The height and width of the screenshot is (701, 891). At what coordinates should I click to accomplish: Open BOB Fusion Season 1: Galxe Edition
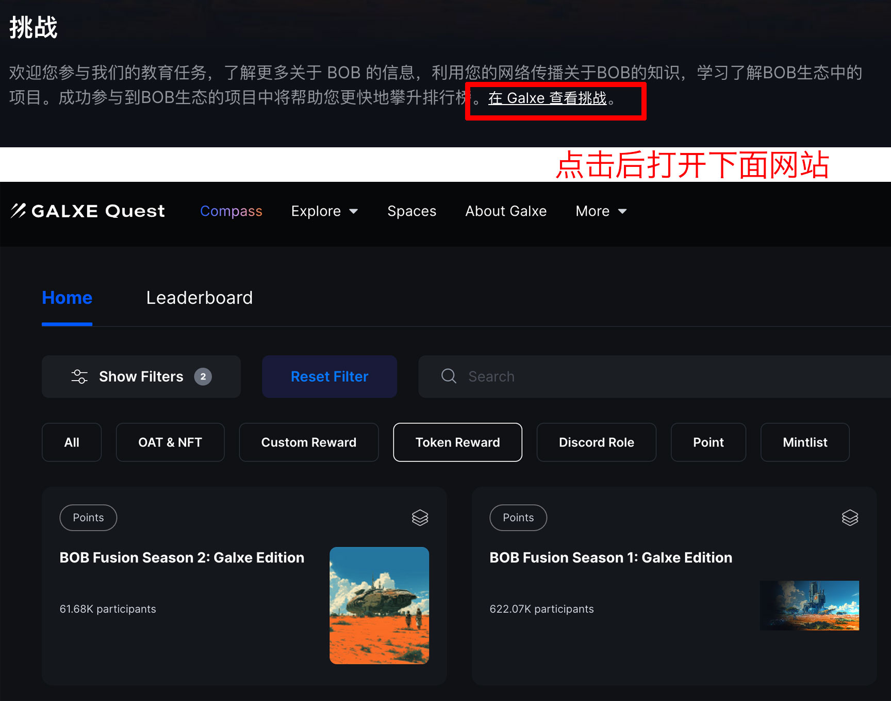[x=611, y=558]
